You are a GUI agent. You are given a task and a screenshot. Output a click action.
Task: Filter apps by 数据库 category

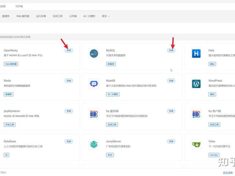pyautogui.click(x=6, y=16)
